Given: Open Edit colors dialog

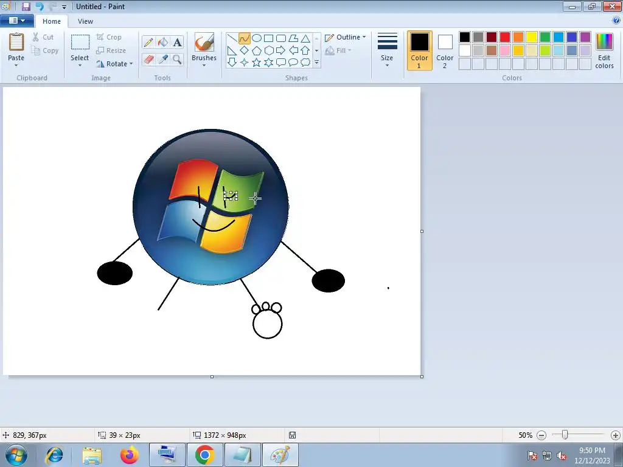Looking at the screenshot, I should (x=604, y=51).
